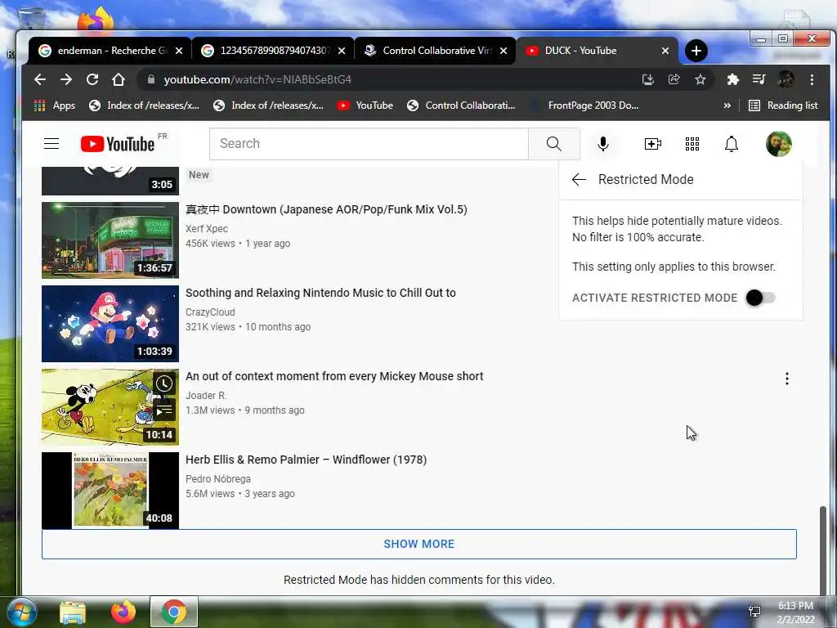Viewport: 837px width, 628px height.
Task: Open the Chrome extensions puzzle icon
Action: pos(733,79)
